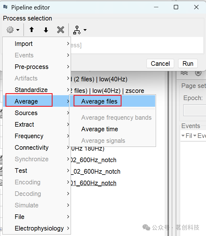Select greyed Average frequency bands entry
Viewport: 206px width, 236px height.
pyautogui.click(x=112, y=117)
